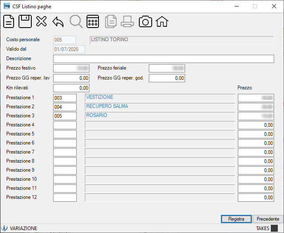Select the Prestazione 1 code field
This screenshot has width=284, height=233.
click(x=65, y=98)
